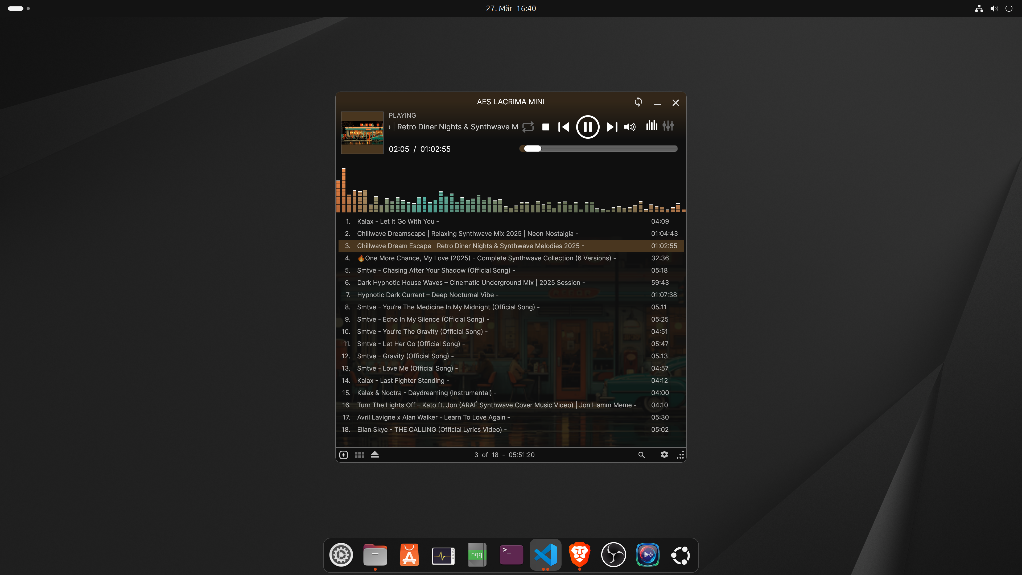Open Brave browser from the dock
The height and width of the screenshot is (575, 1022).
click(x=580, y=555)
